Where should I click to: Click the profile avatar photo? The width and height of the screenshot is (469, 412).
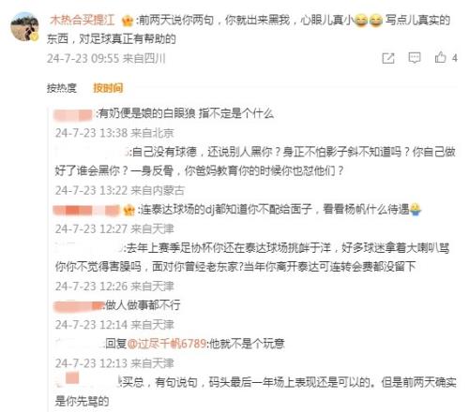(x=24, y=26)
